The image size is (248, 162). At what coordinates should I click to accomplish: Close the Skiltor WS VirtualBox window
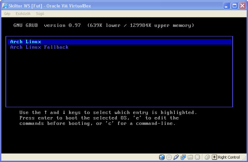pyautogui.click(x=242, y=6)
